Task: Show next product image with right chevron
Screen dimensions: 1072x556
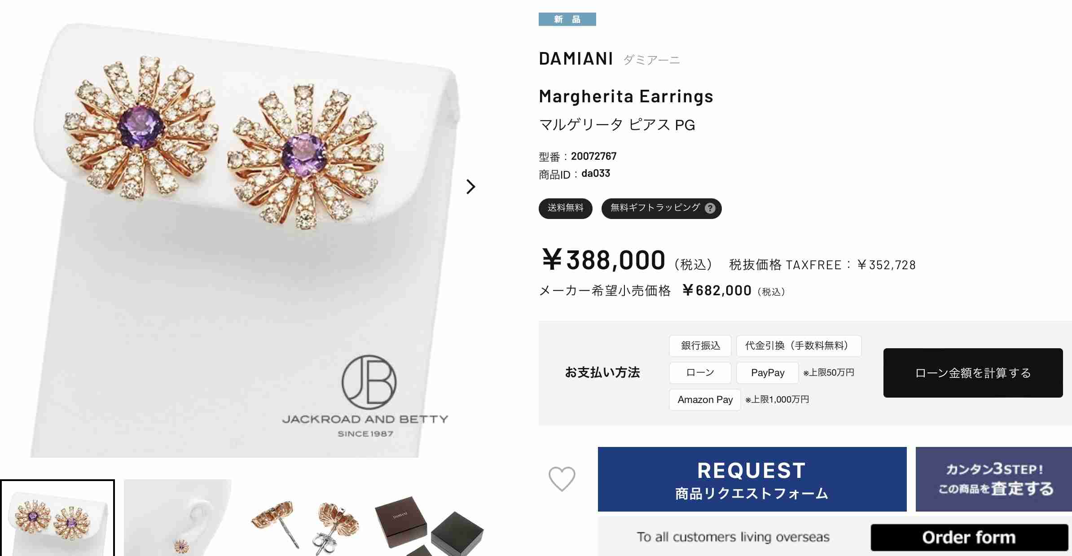Action: pos(470,187)
